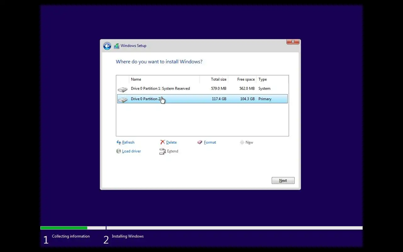Click the Primary type cell
The height and width of the screenshot is (252, 403).
pos(265,99)
